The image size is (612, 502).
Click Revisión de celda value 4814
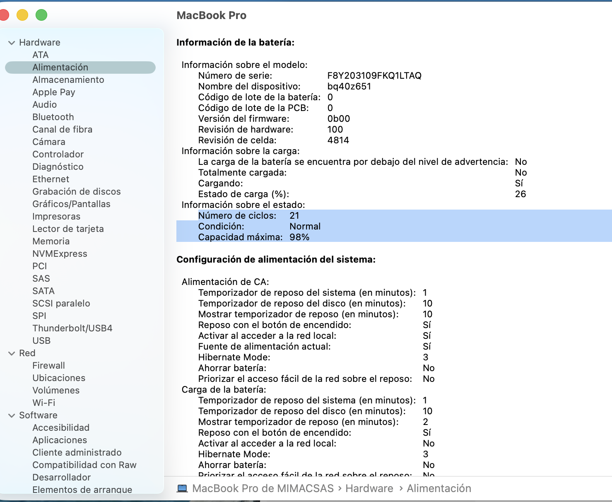tap(338, 140)
